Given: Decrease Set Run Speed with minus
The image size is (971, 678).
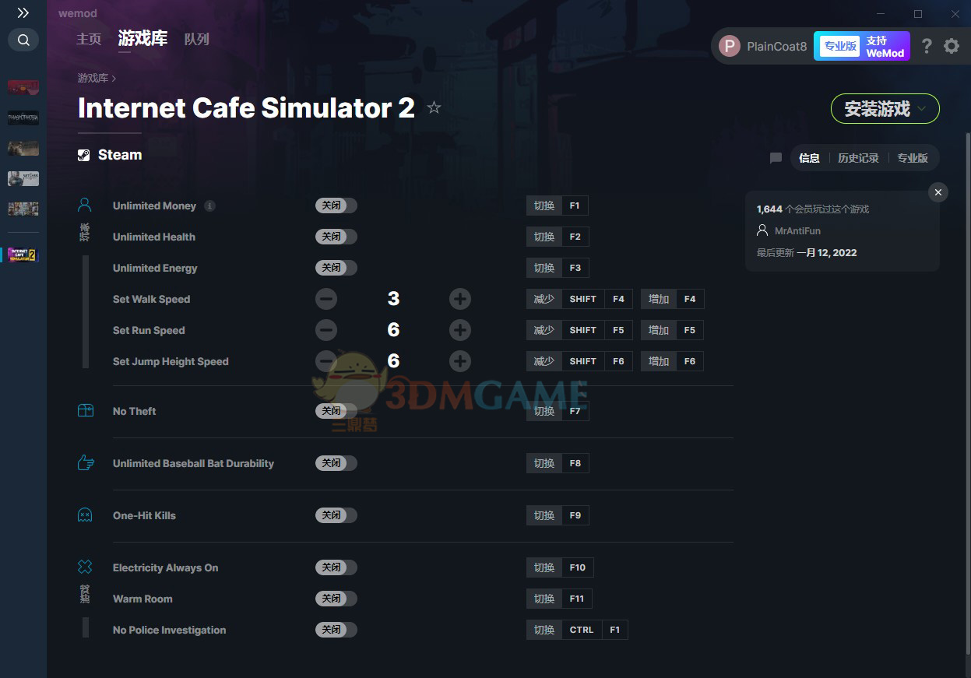Looking at the screenshot, I should [326, 330].
